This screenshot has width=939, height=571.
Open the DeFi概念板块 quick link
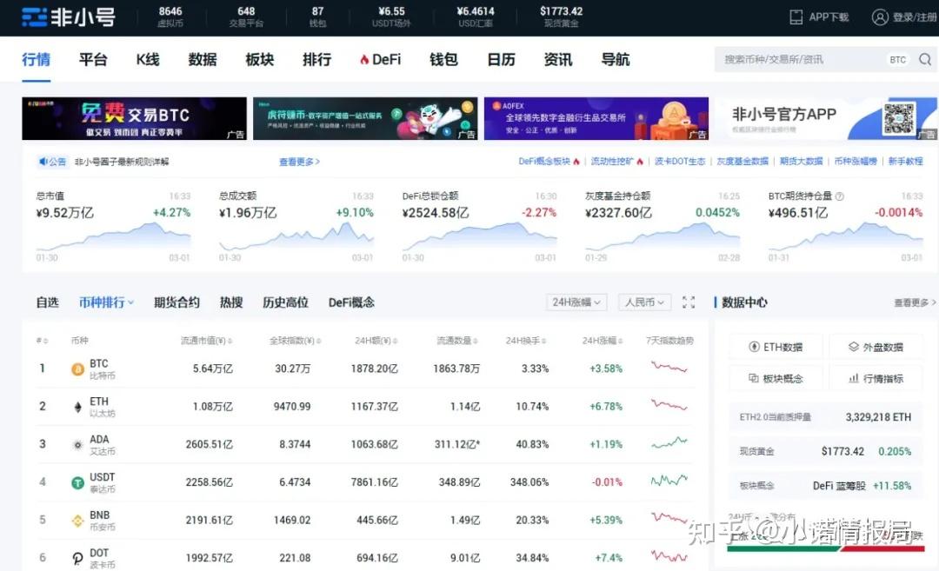tap(549, 162)
